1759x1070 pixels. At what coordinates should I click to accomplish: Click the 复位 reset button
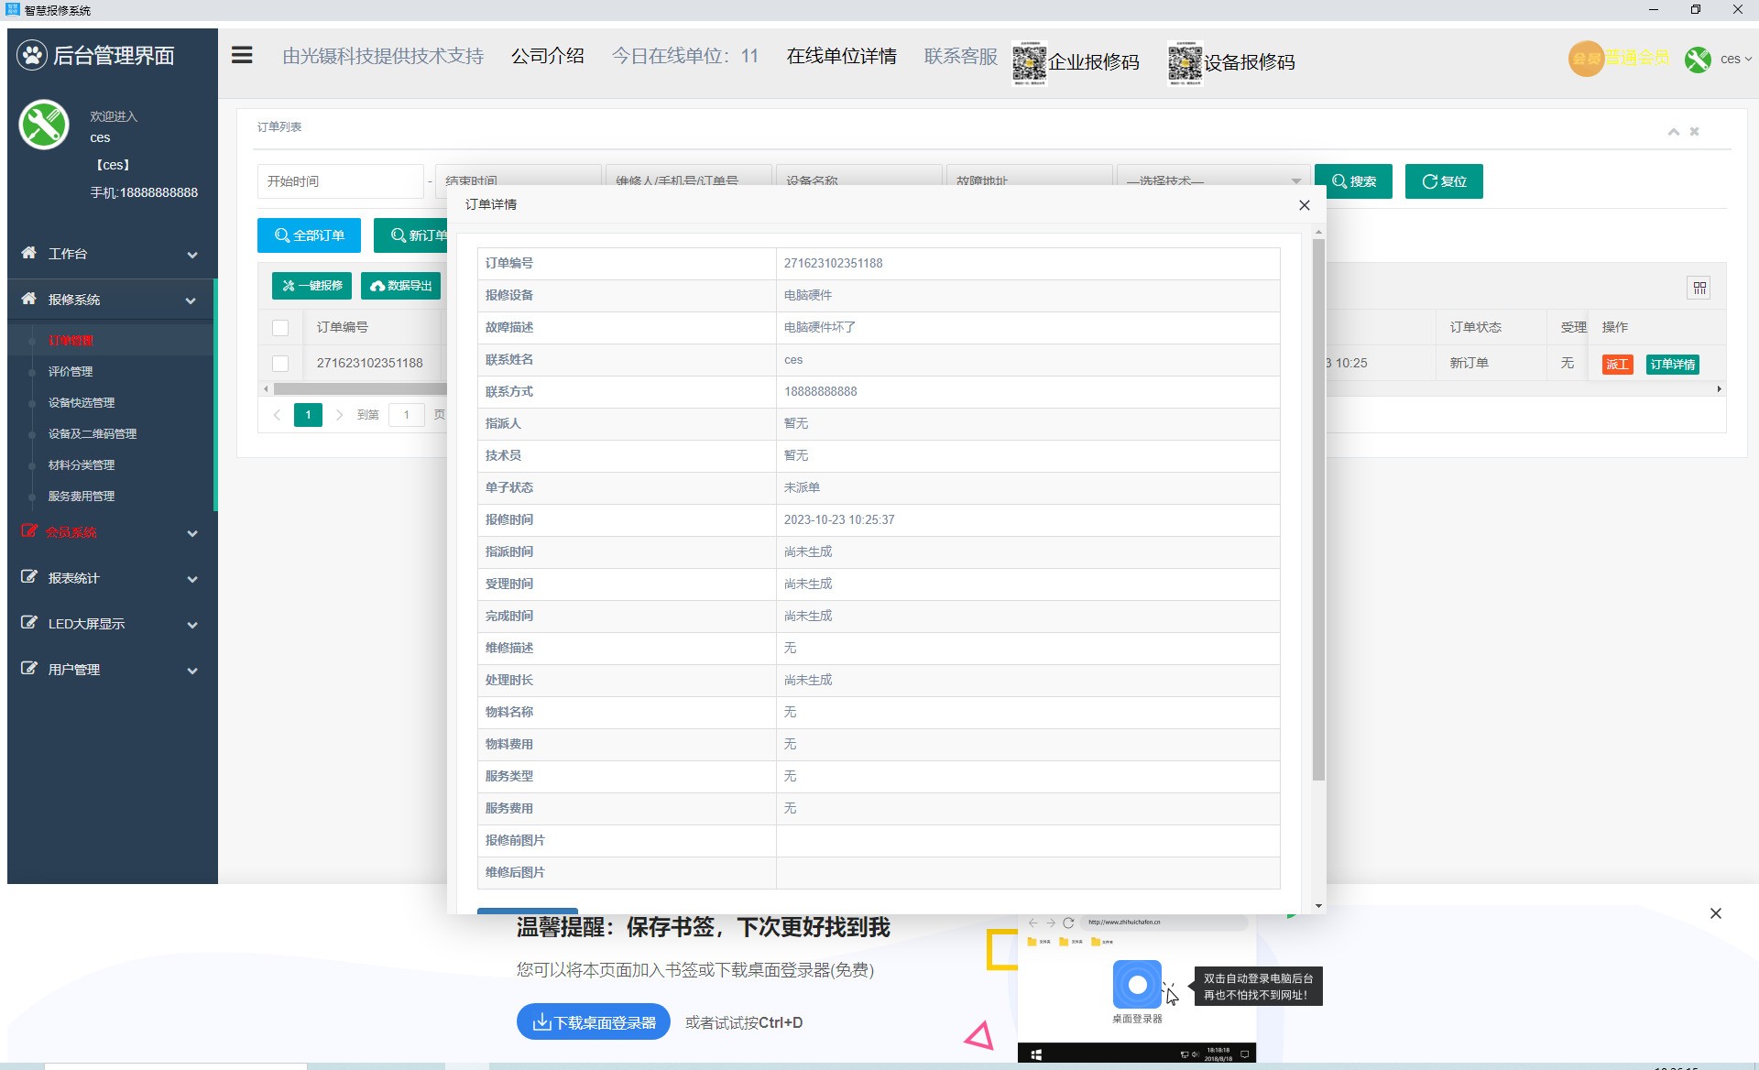1443,180
